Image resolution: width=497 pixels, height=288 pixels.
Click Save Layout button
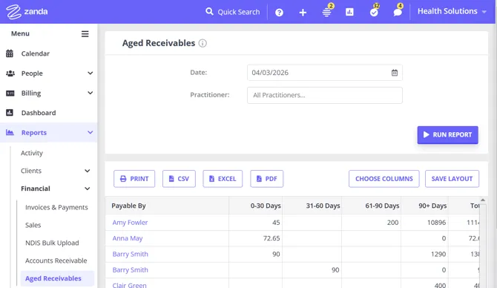452,179
